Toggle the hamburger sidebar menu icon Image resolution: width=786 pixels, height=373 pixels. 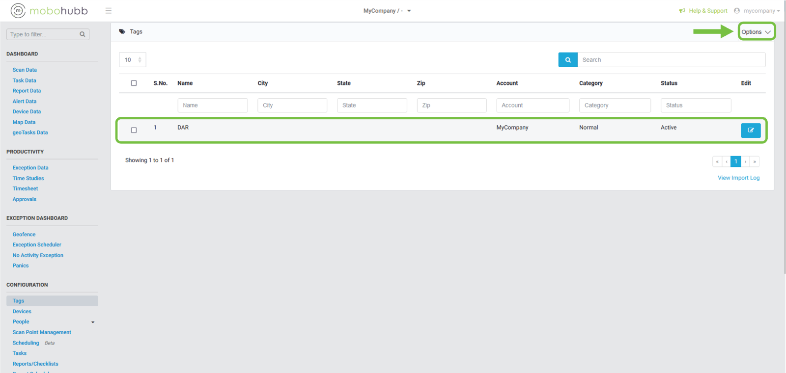click(x=109, y=11)
